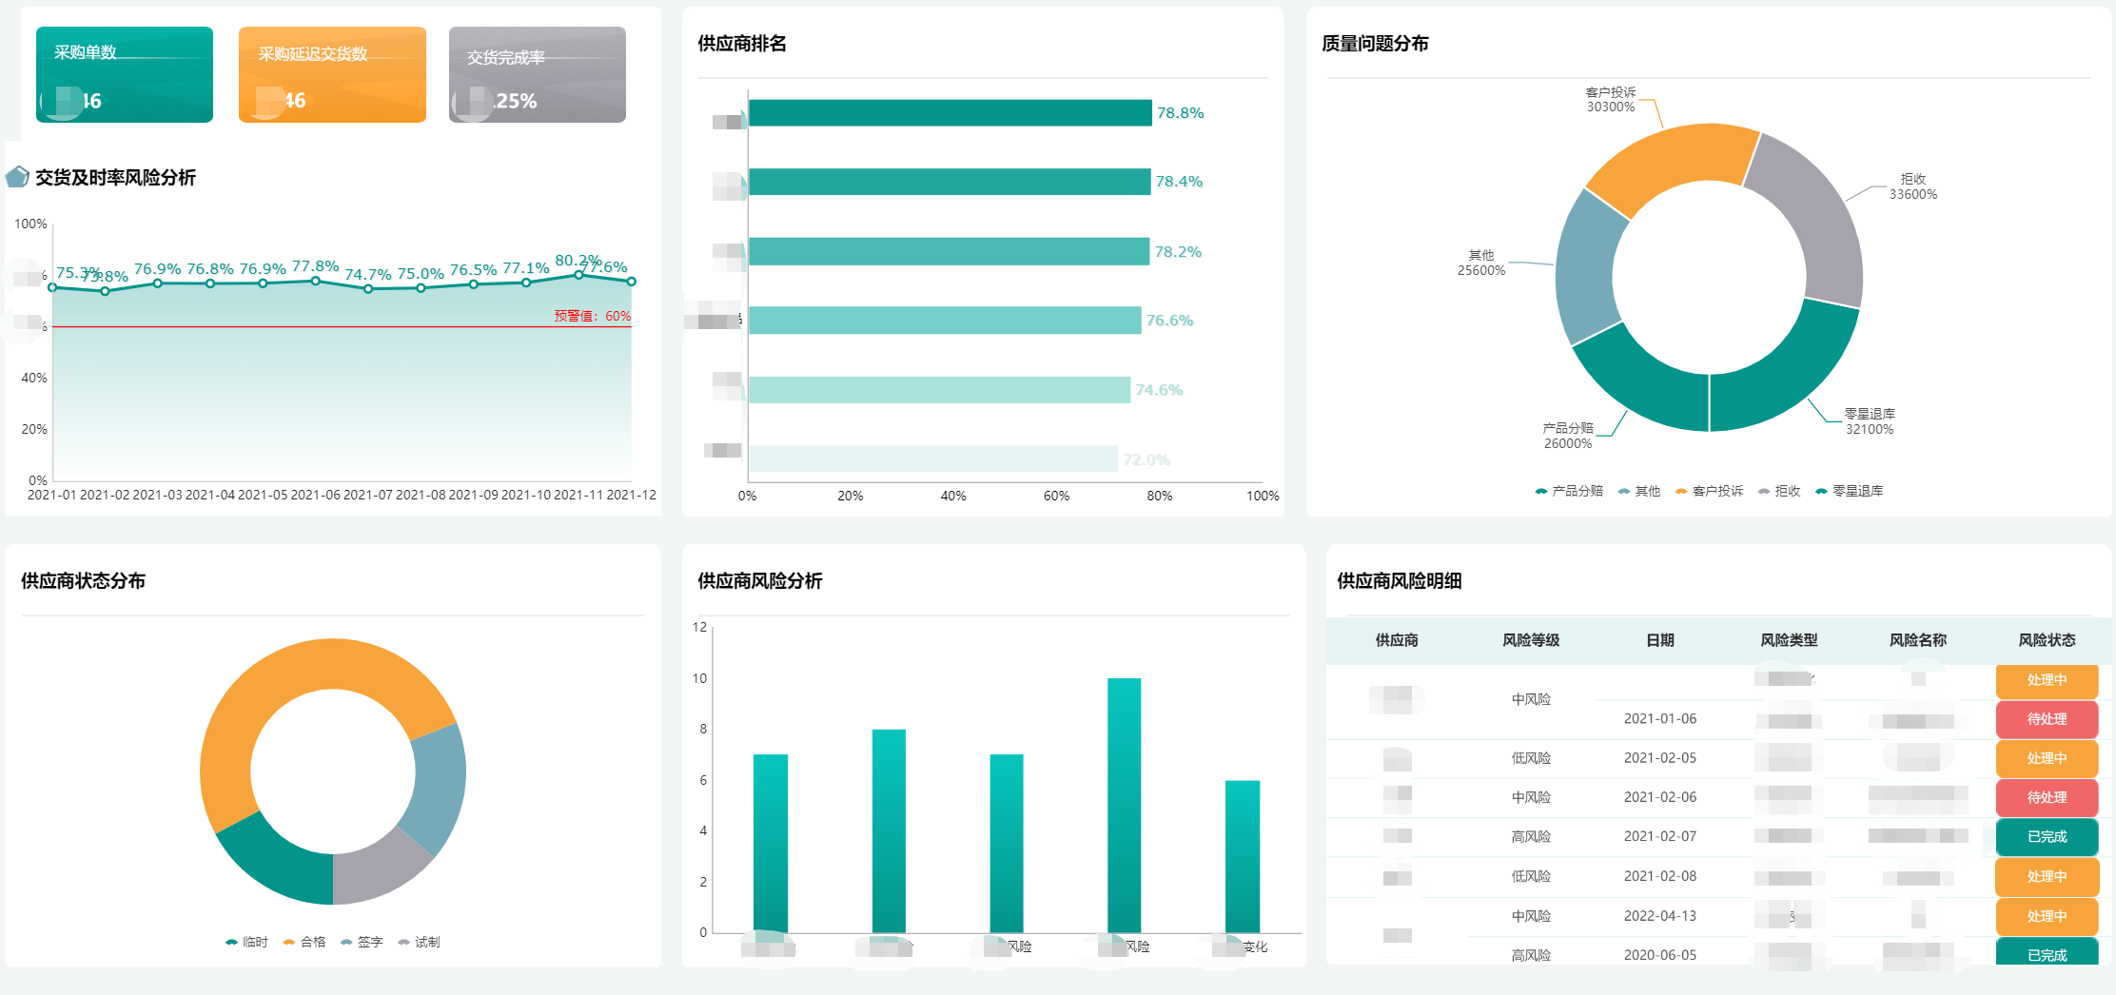2116x995 pixels.
Task: Toggle the 签字 legend in 供应商状态分布
Action: (x=362, y=942)
